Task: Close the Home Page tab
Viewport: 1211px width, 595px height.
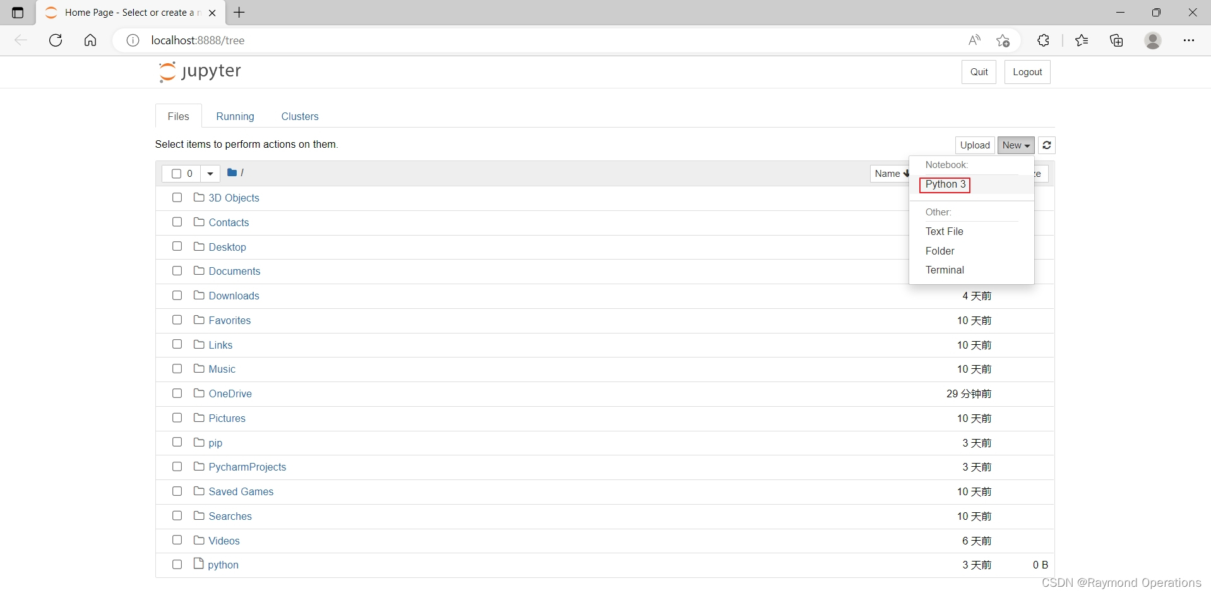Action: 212,13
